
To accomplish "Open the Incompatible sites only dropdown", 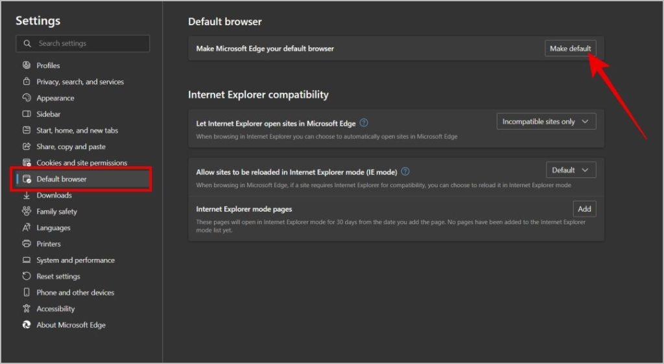I will click(546, 121).
